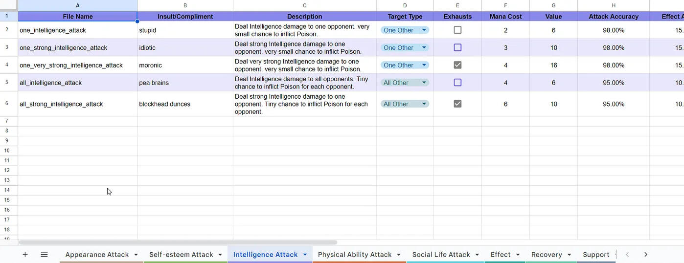
Task: Click the add new sheet plus icon
Action: pos(25,255)
